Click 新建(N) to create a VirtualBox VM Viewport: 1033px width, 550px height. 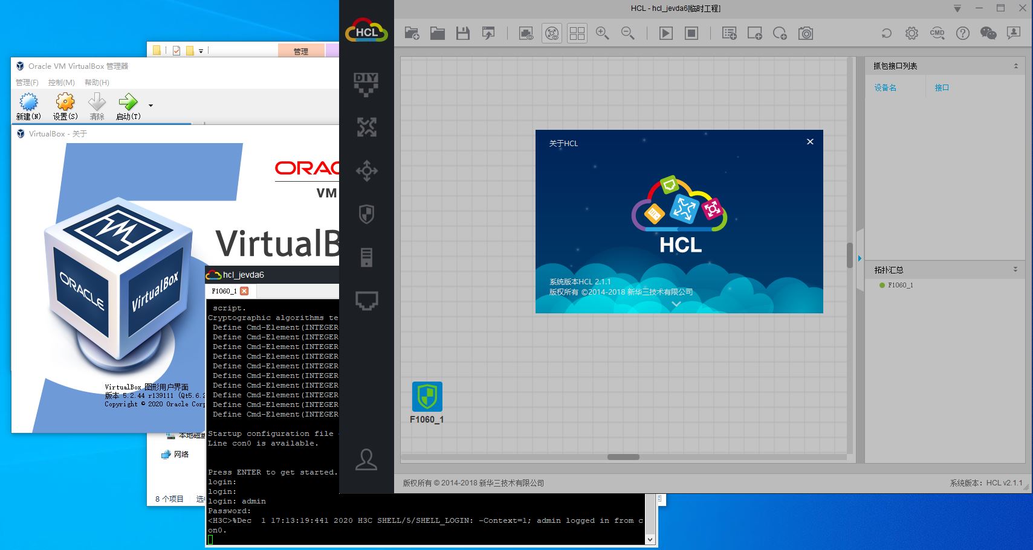(28, 107)
